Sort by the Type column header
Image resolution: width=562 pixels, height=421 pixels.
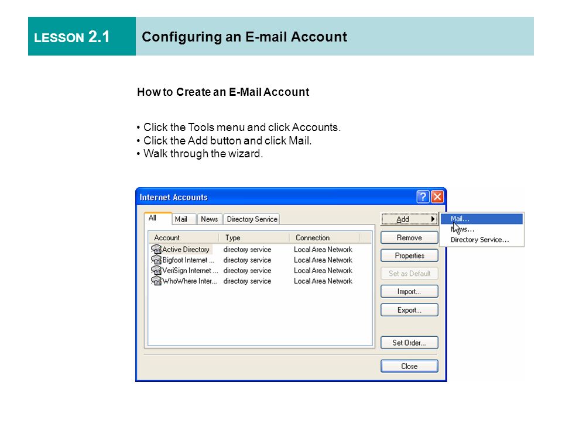[253, 238]
